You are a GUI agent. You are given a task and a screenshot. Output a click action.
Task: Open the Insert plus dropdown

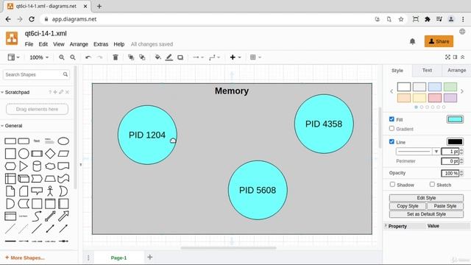click(x=235, y=57)
